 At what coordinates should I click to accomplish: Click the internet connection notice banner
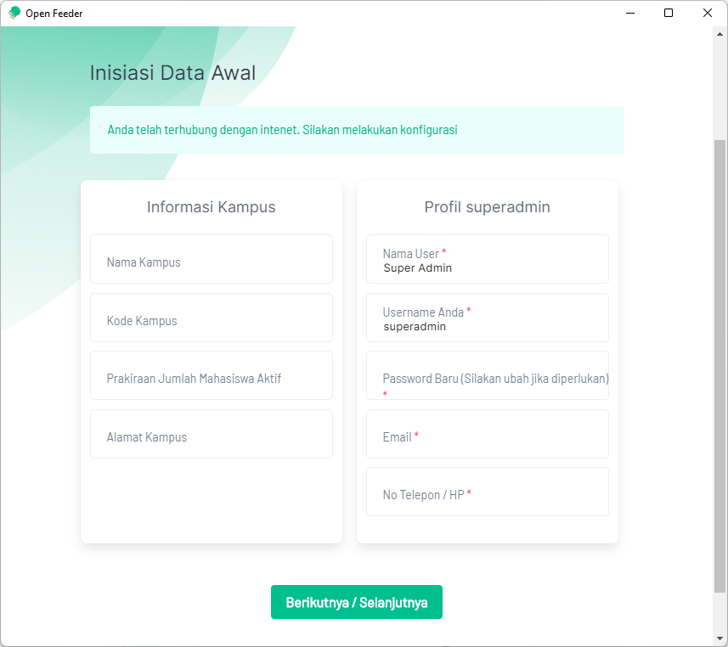(357, 130)
